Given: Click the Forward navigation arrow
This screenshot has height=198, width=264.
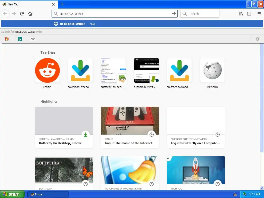Looking at the screenshot, I should [x=14, y=14].
